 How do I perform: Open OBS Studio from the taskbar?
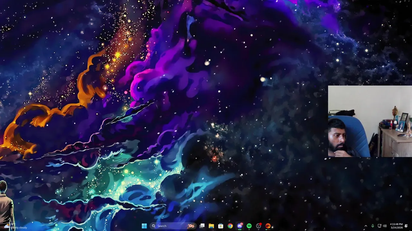[x=258, y=226]
